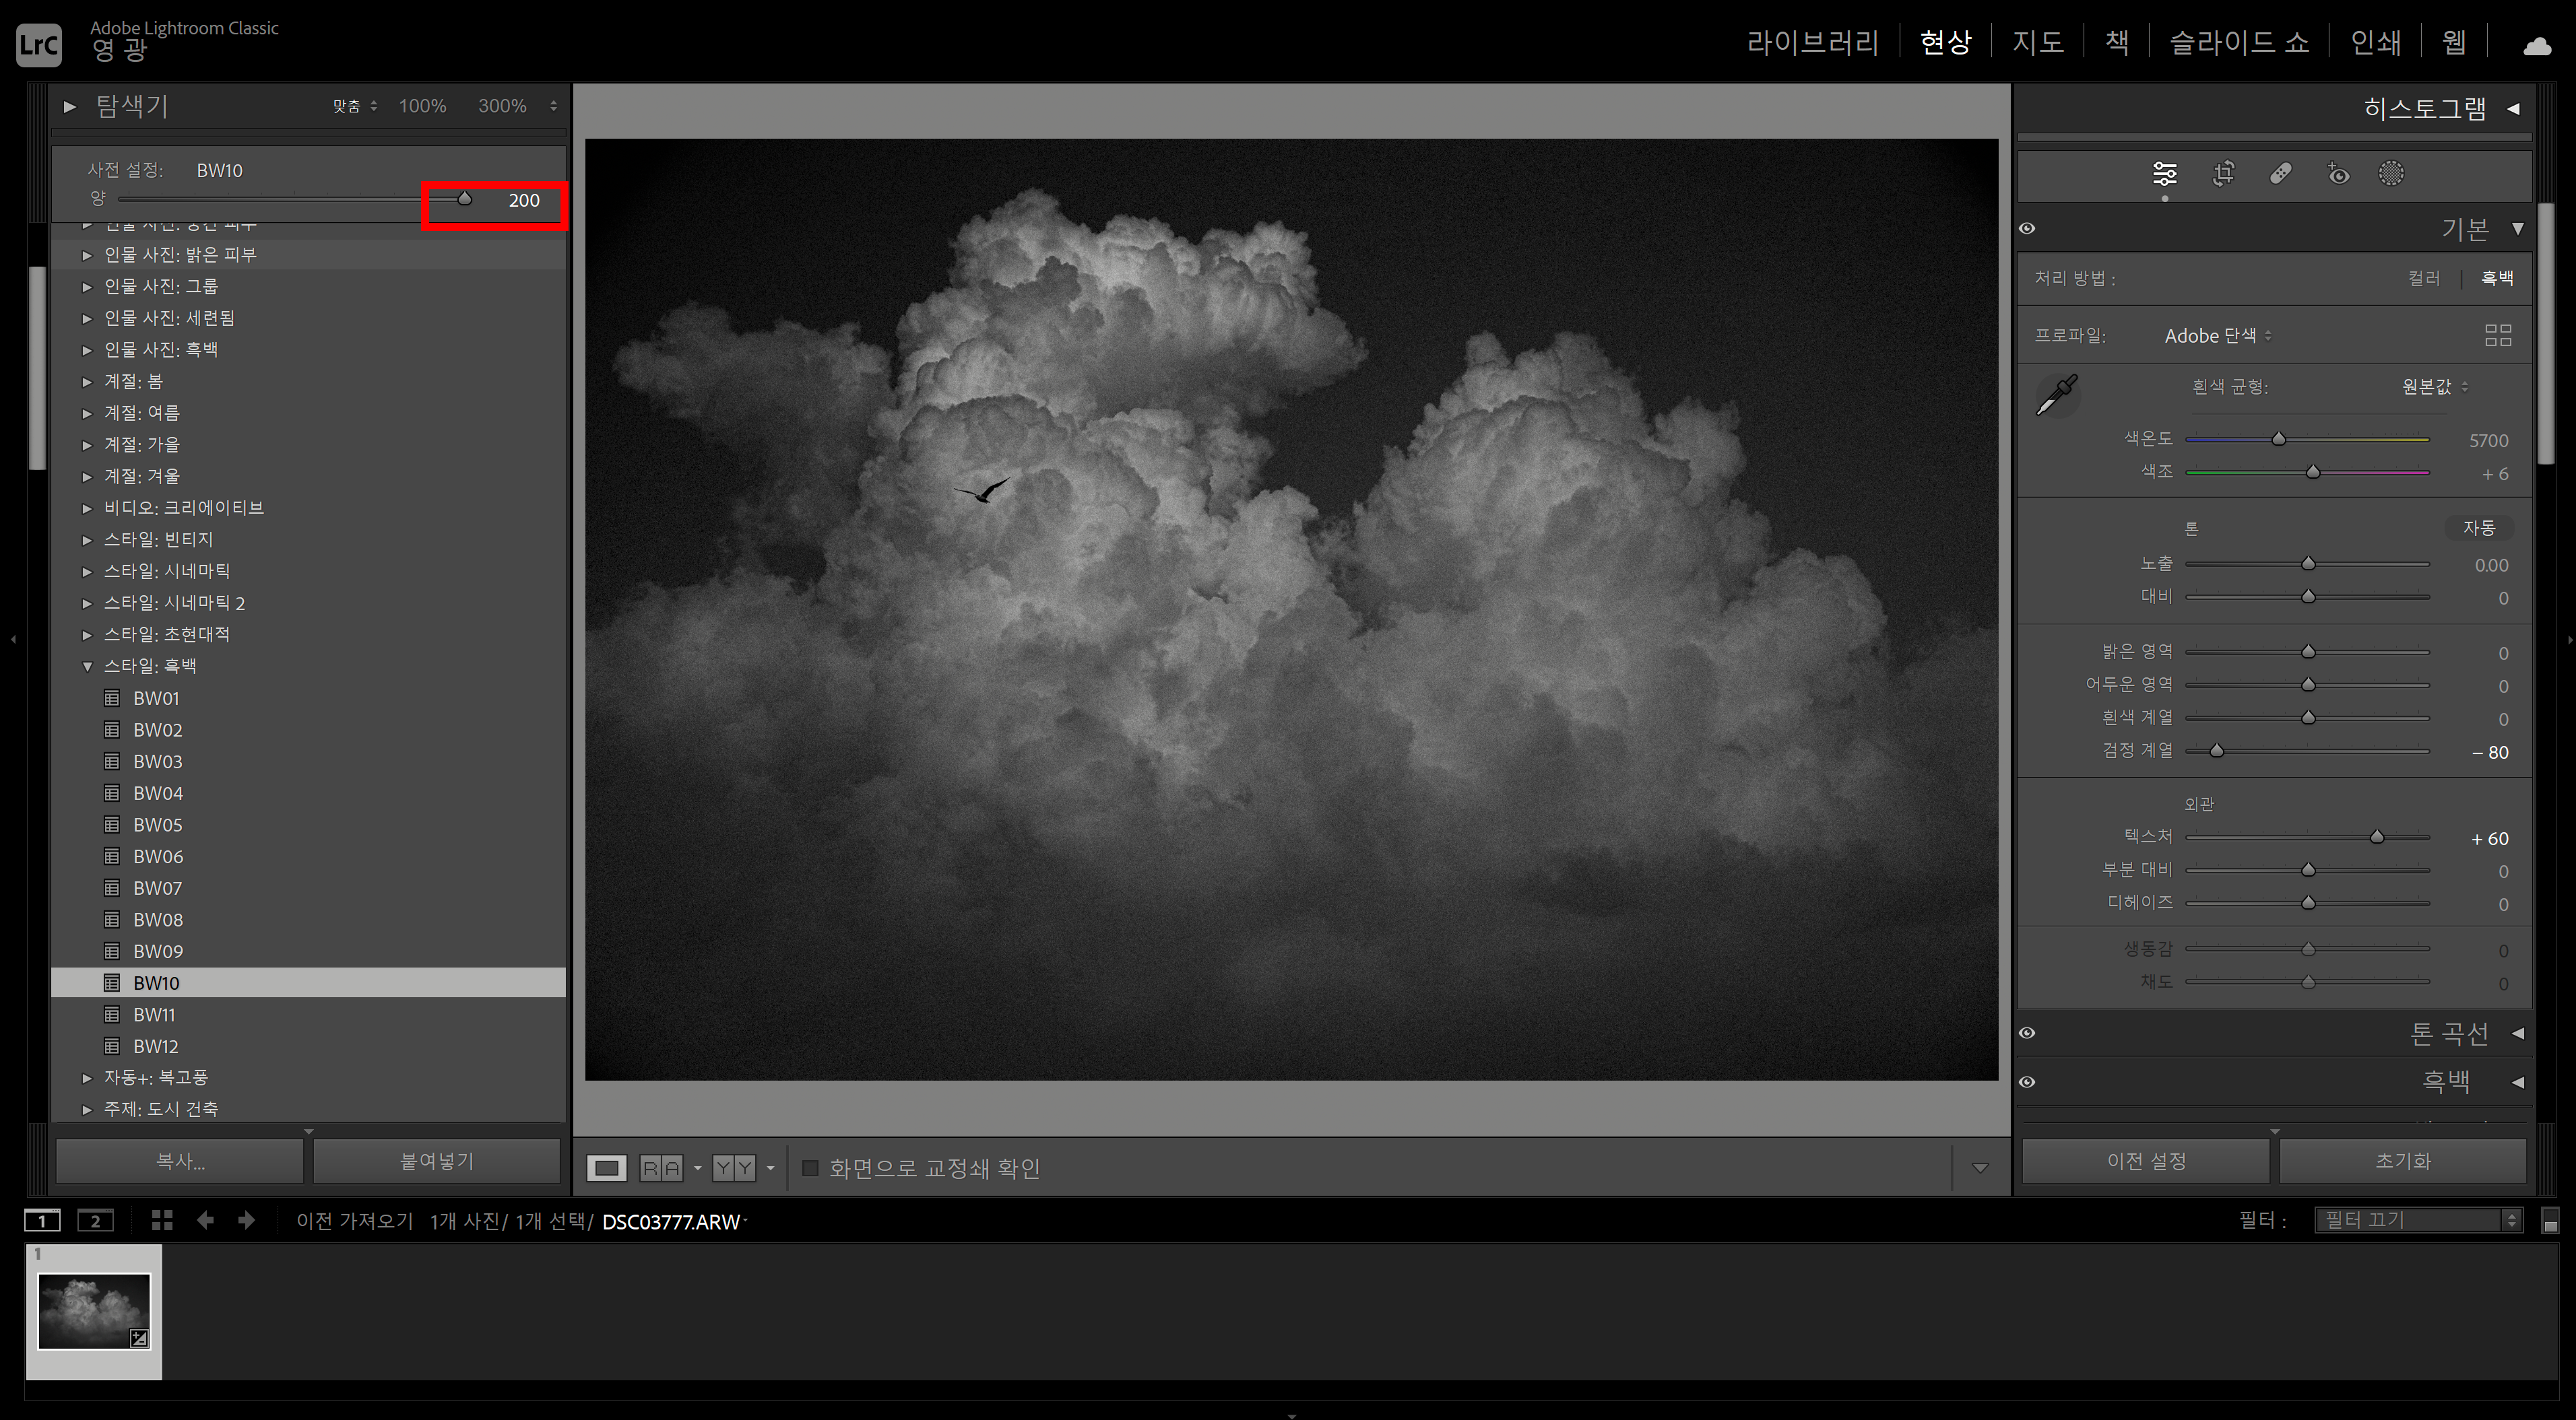This screenshot has width=2576, height=1420.
Task: Select the Crop overlay tool
Action: [x=2223, y=174]
